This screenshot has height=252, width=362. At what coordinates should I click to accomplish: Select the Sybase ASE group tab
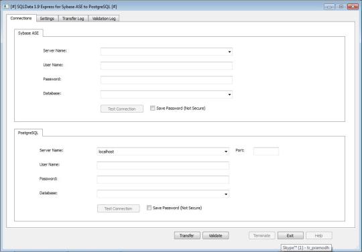point(28,33)
